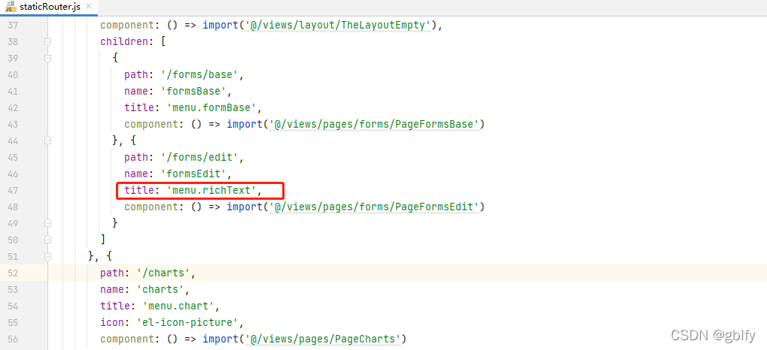This screenshot has height=350, width=767.
Task: Toggle the fold marker at line 44
Action: point(47,140)
